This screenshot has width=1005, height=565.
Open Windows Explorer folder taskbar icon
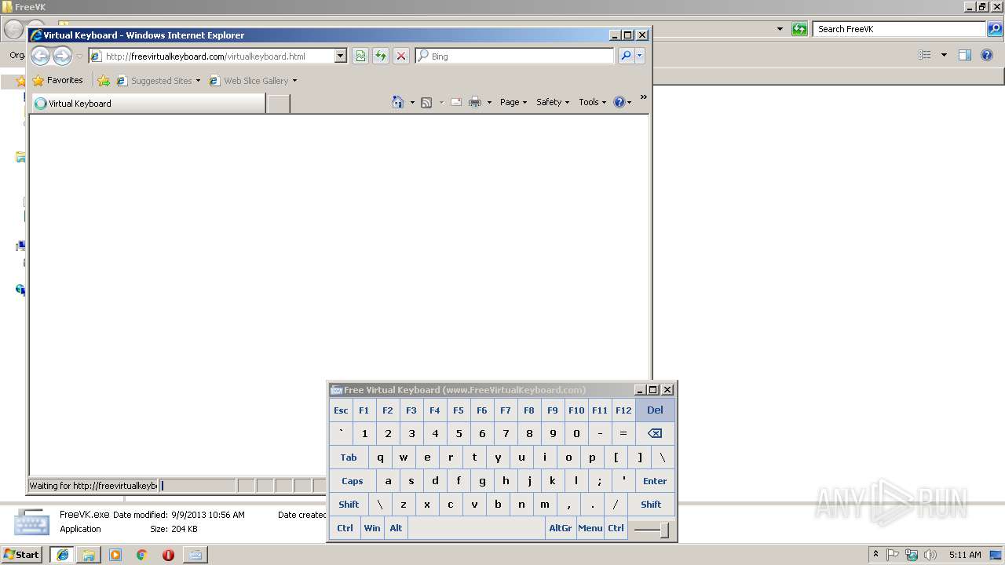point(89,555)
